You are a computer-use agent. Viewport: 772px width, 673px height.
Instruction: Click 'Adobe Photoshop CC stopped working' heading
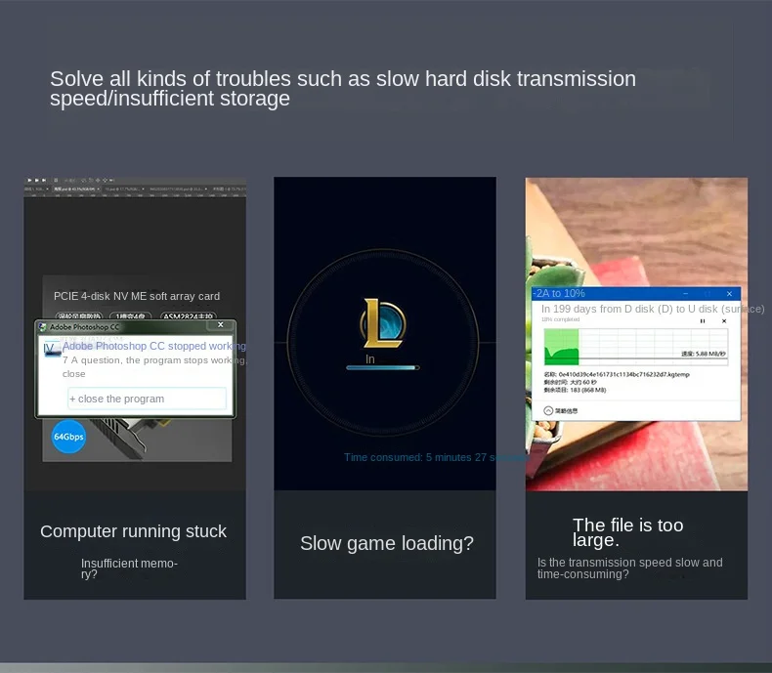pos(153,346)
